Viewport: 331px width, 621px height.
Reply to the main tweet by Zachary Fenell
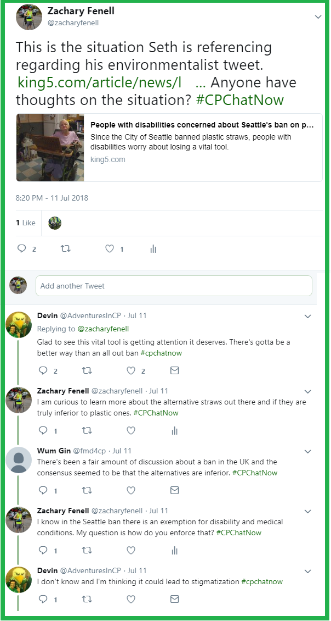[22, 249]
